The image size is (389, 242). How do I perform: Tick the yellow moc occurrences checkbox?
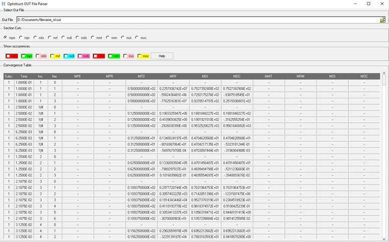click(140, 56)
